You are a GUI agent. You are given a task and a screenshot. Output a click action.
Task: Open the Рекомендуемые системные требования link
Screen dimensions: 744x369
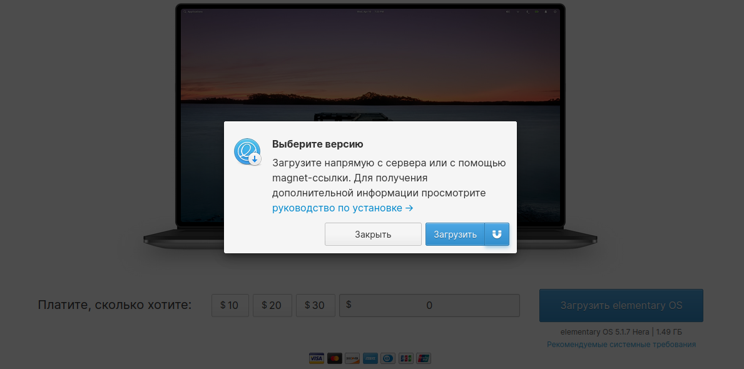point(621,345)
